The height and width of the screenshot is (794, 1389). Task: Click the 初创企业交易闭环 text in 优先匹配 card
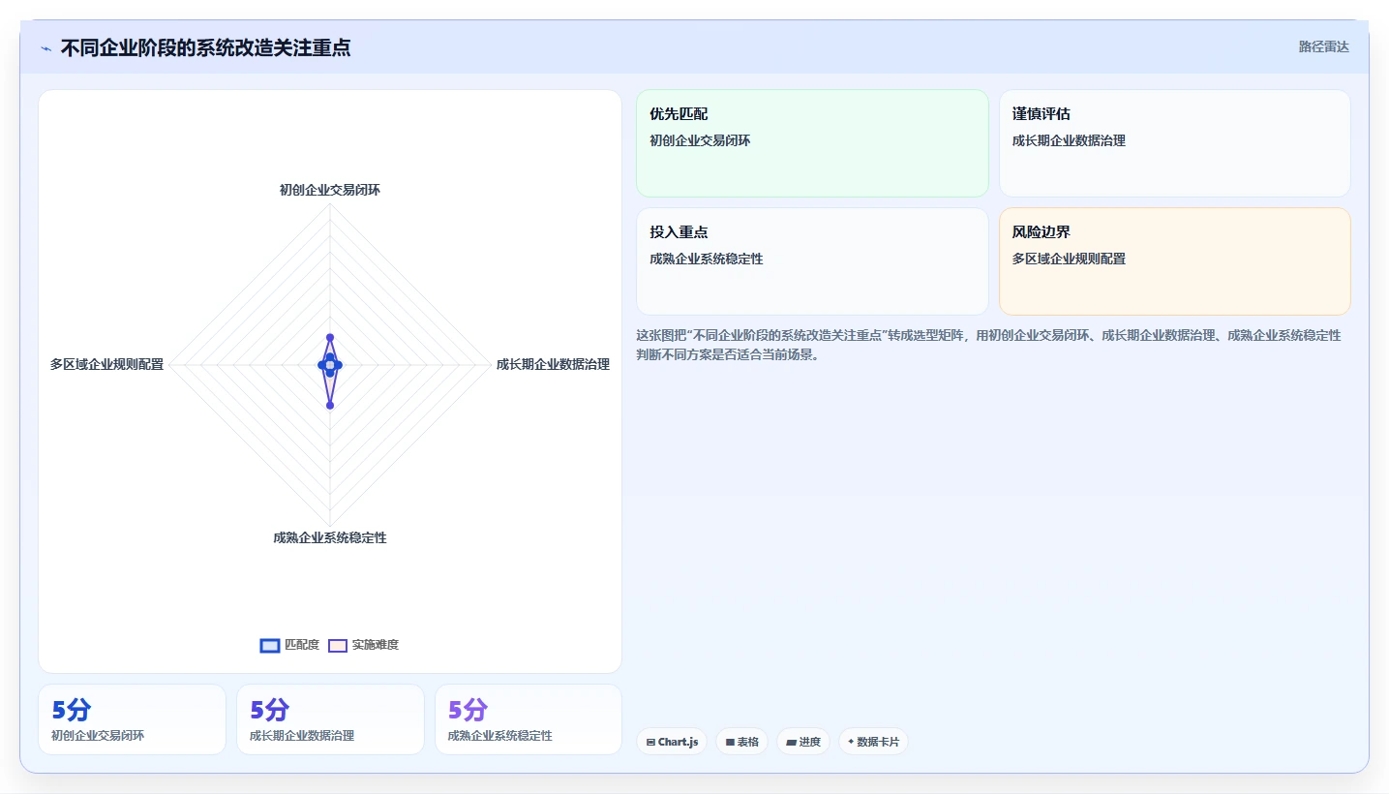tap(700, 140)
